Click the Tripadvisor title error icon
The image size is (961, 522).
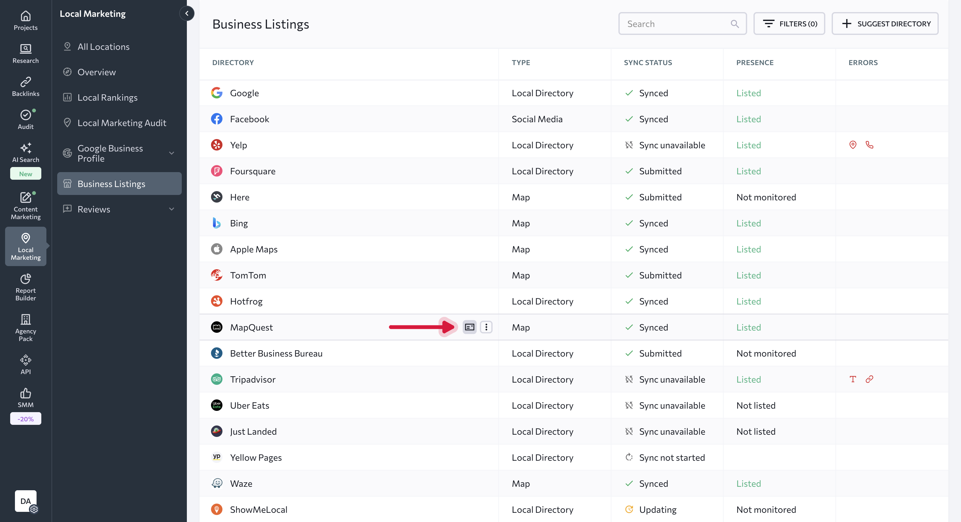click(x=853, y=379)
